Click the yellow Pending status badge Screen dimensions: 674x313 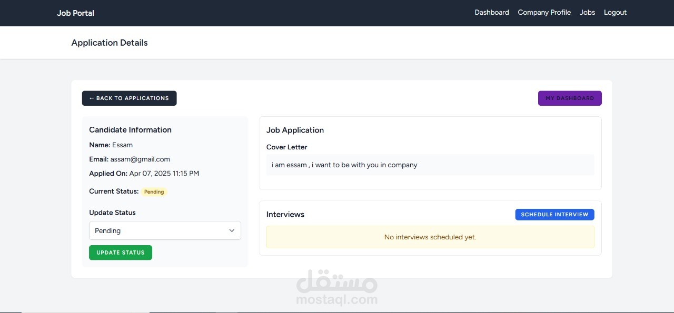click(x=154, y=192)
